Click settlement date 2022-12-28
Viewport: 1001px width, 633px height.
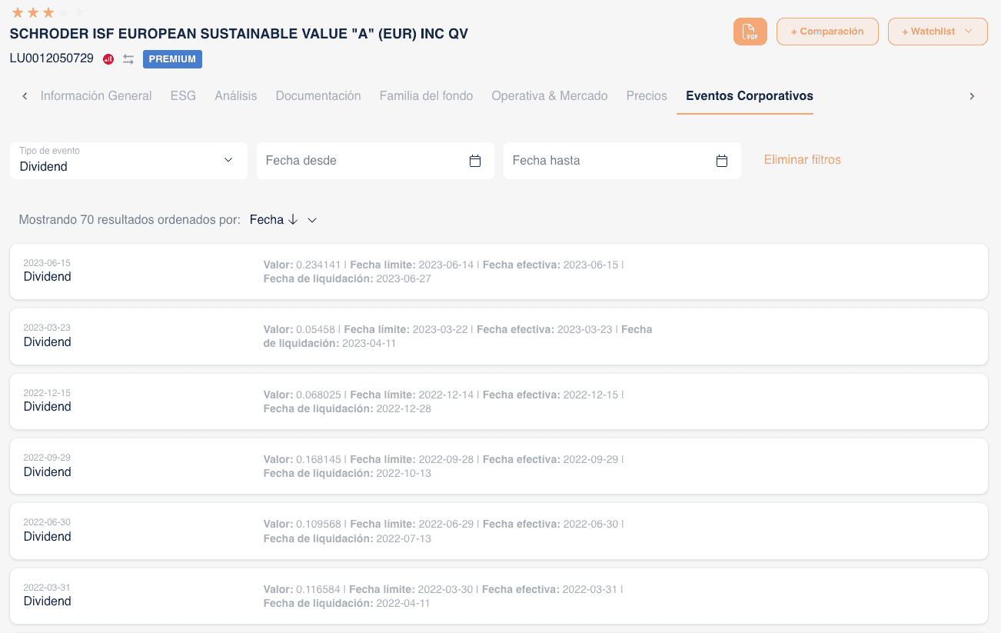[404, 408]
